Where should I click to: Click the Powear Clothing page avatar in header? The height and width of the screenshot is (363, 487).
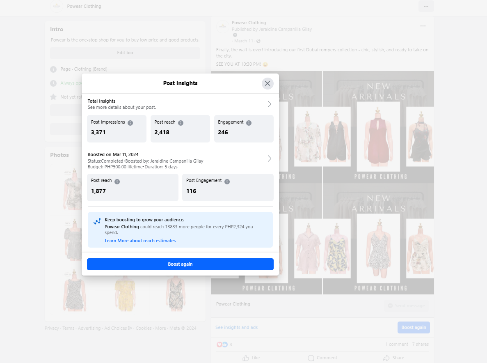tap(57, 6)
